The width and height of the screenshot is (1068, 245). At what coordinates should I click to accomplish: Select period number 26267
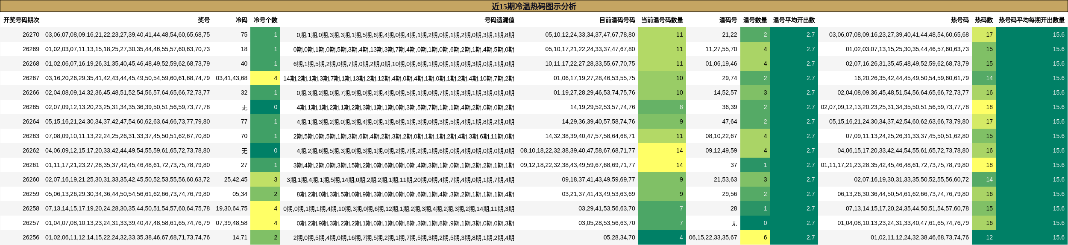click(x=31, y=78)
